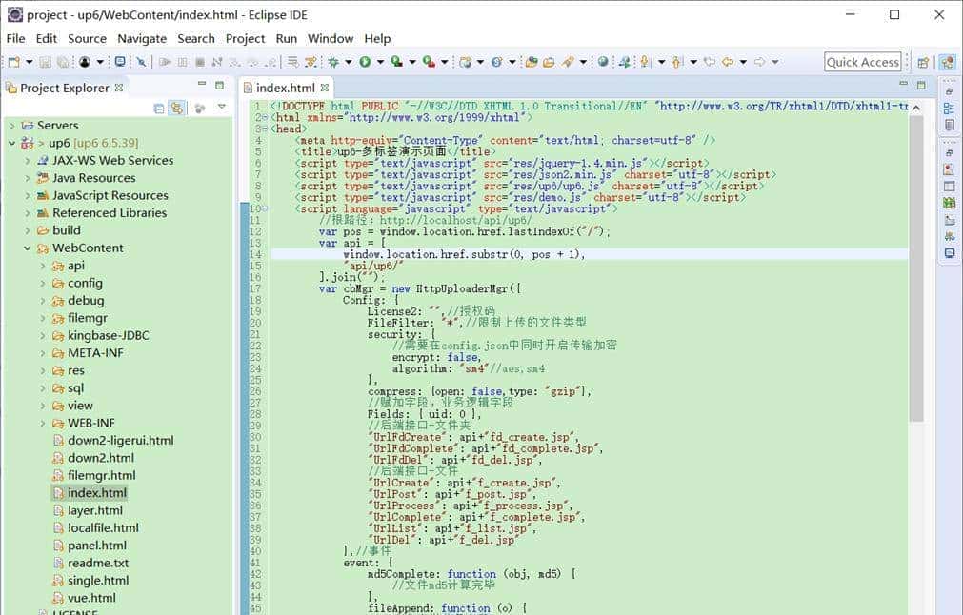The height and width of the screenshot is (615, 963).
Task: Click the Quick Access search field
Action: pos(862,62)
